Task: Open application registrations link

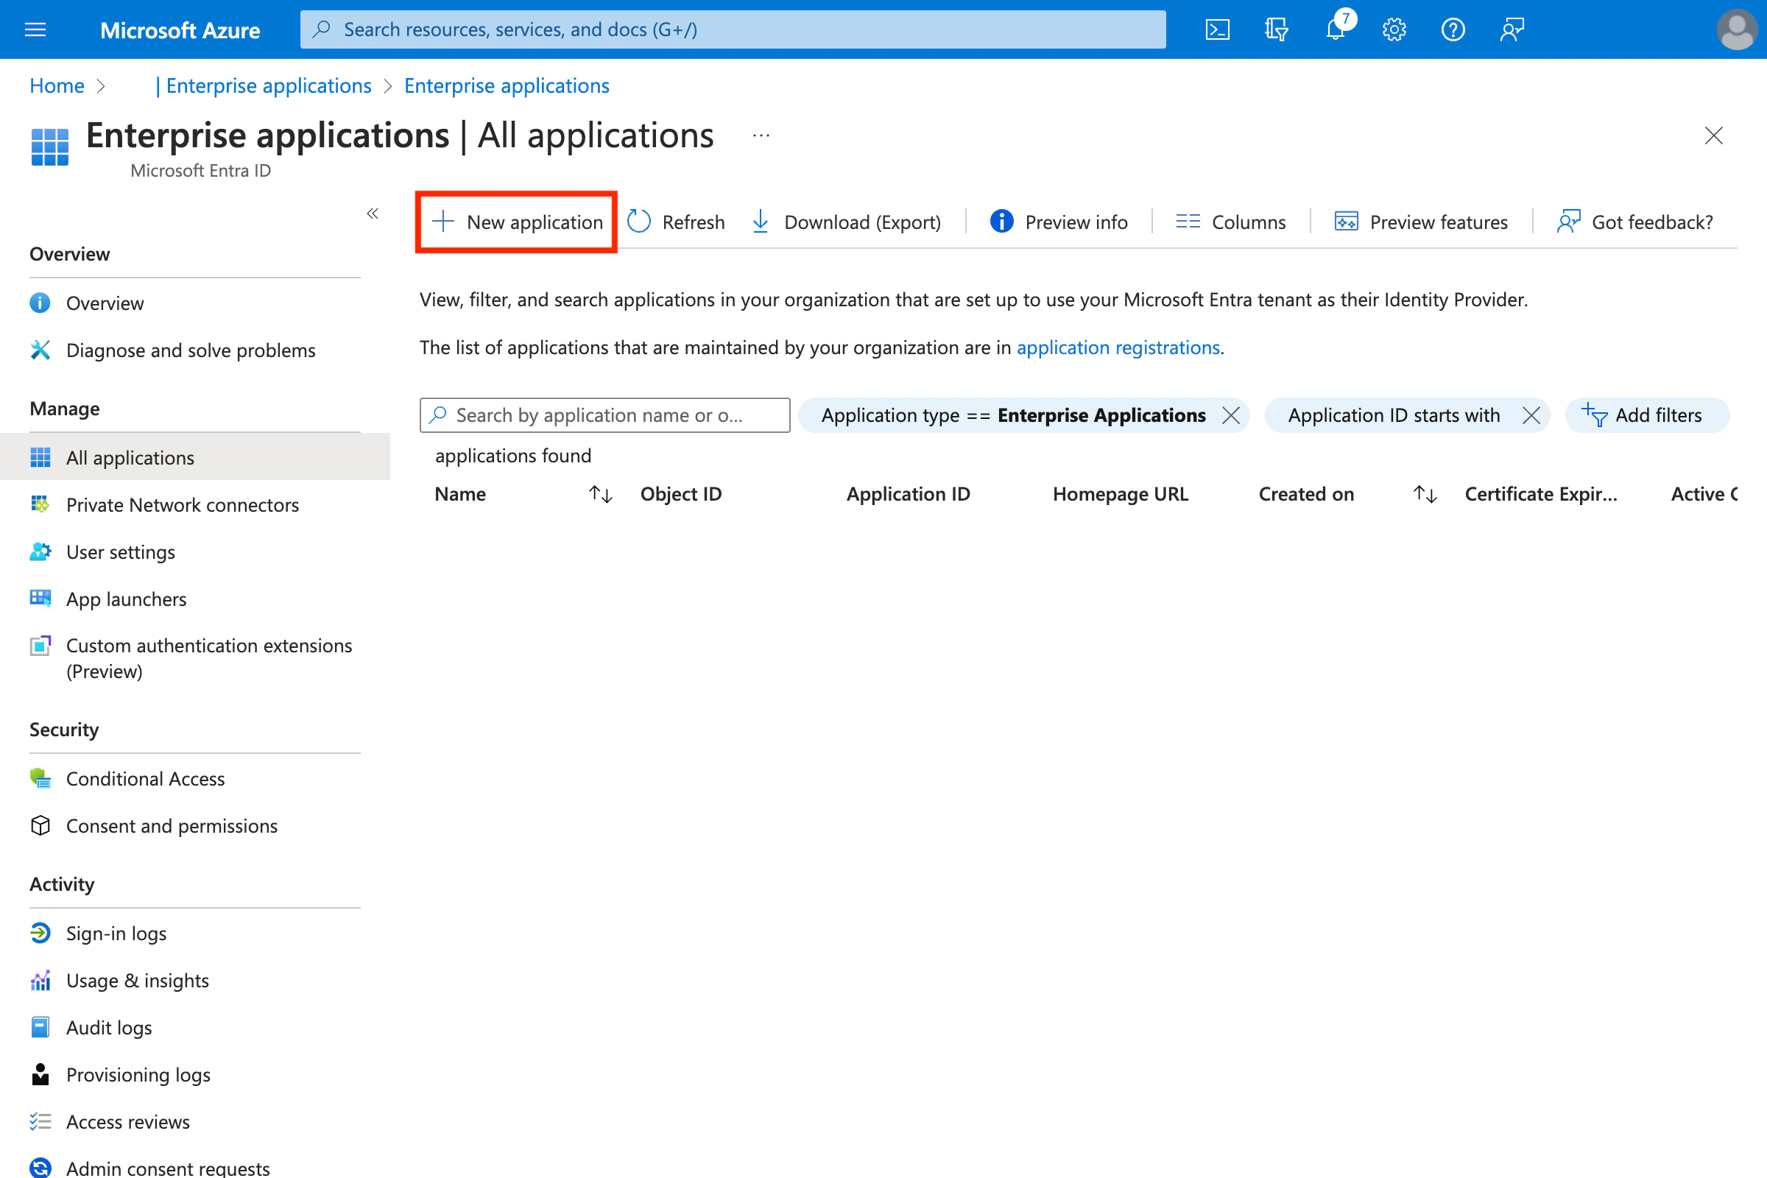Action: [x=1117, y=347]
